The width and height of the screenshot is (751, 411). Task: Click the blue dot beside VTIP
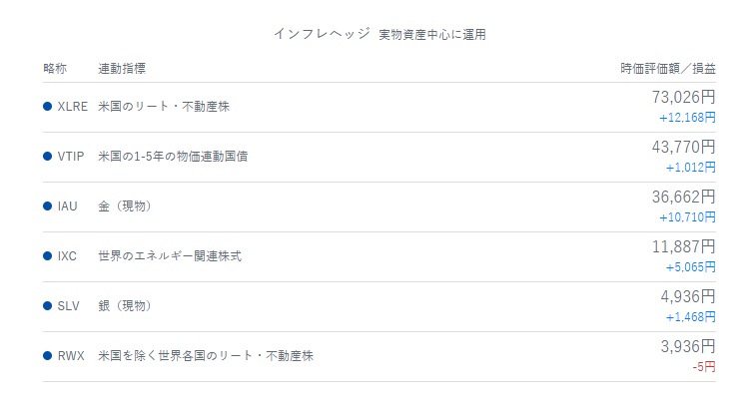coord(47,156)
